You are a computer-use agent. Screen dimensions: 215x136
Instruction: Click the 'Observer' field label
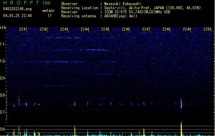[69, 4]
